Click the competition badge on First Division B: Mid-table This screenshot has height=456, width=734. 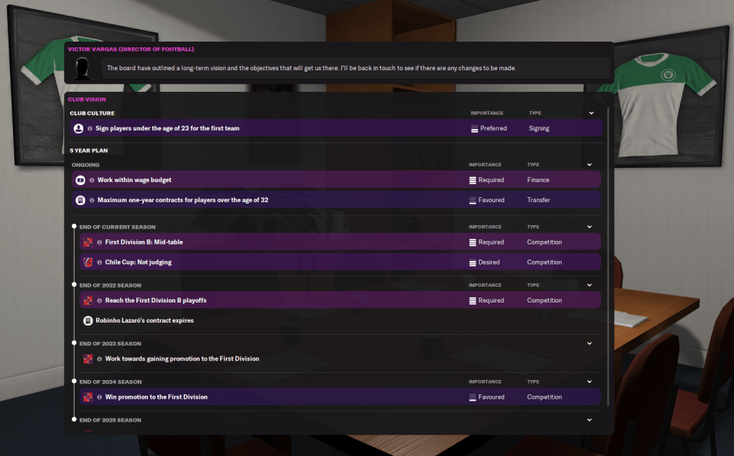(x=88, y=242)
